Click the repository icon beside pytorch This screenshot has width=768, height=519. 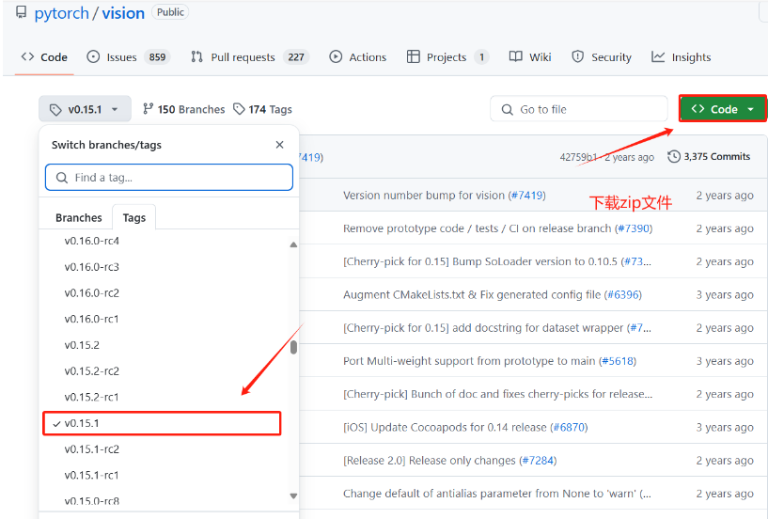[x=21, y=12]
